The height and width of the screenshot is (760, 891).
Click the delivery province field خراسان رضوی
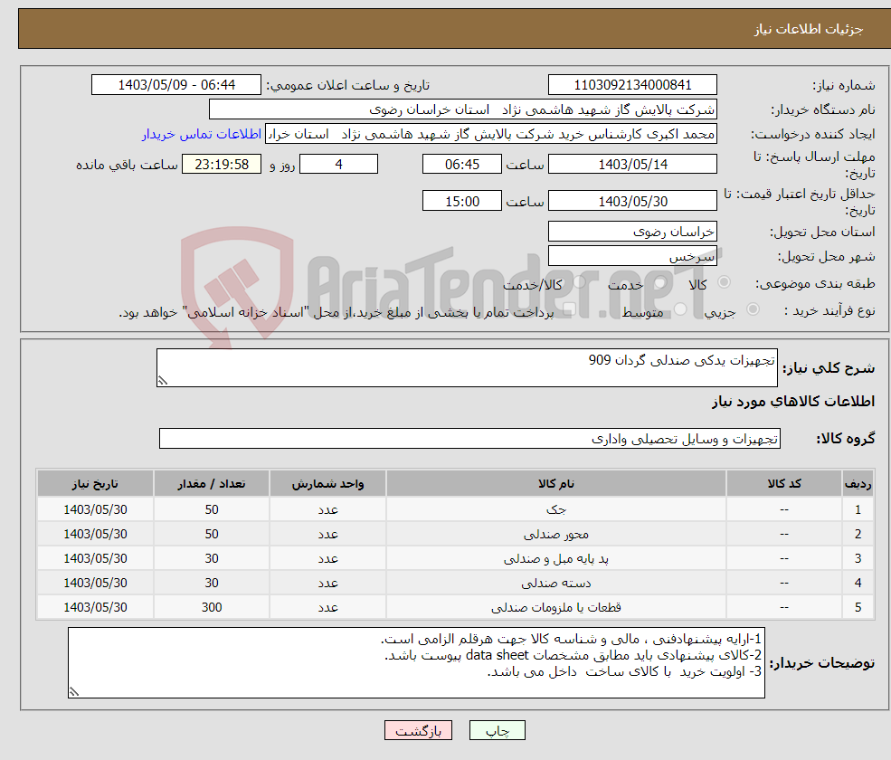point(632,232)
